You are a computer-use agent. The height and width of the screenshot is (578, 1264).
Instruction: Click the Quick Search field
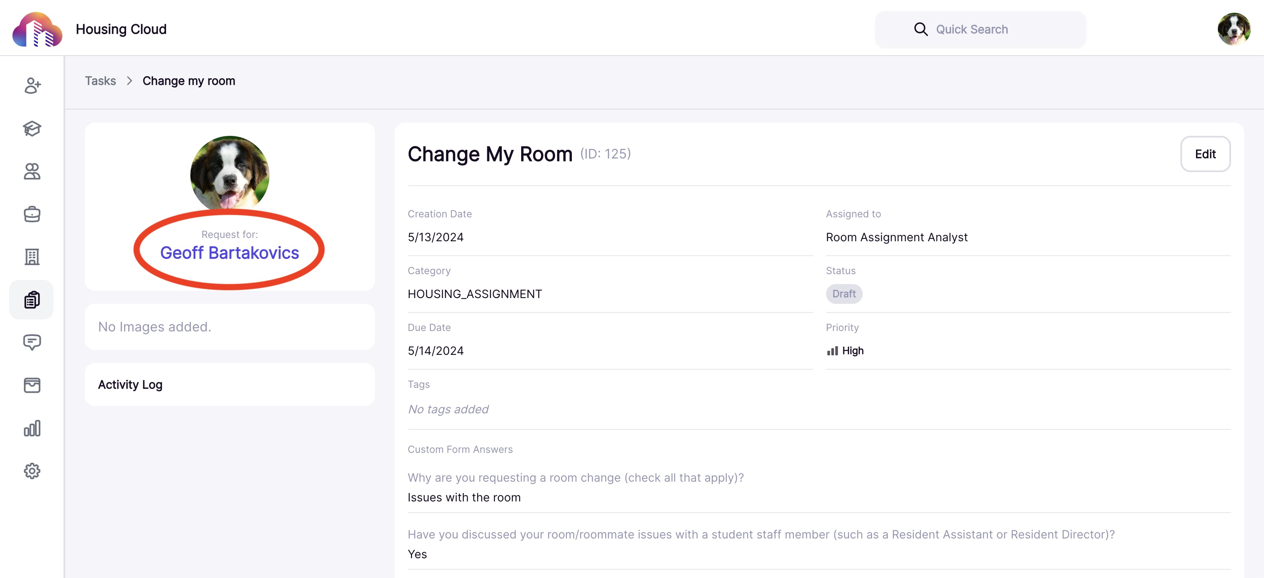pyautogui.click(x=981, y=29)
